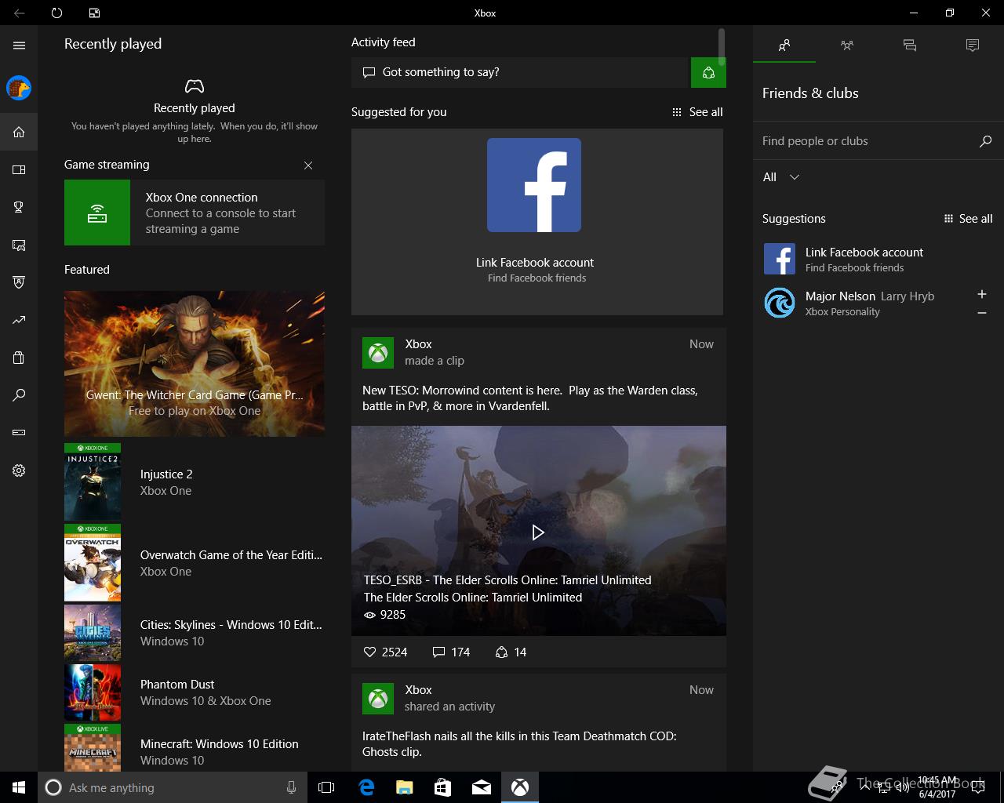Go to Home in the sidebar
Image resolution: width=1004 pixels, height=803 pixels.
click(19, 132)
